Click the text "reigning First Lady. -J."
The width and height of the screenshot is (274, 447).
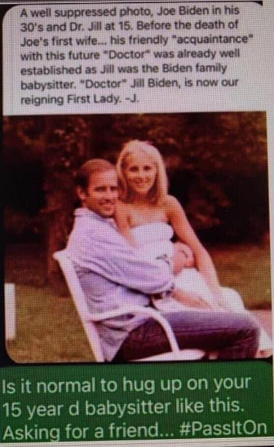[80, 99]
